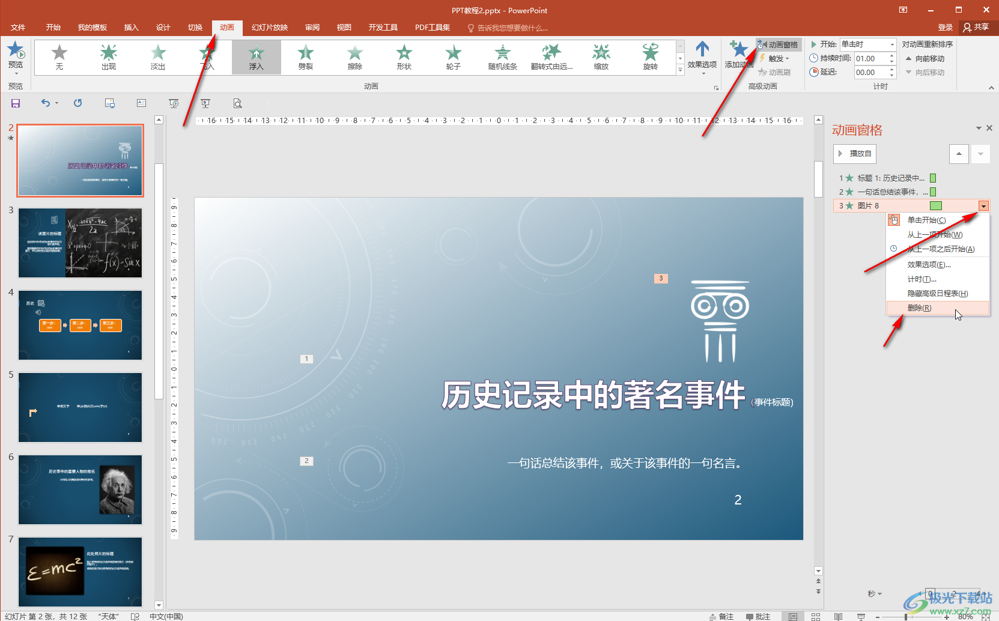Click the print preview magnifier icon

tap(238, 103)
